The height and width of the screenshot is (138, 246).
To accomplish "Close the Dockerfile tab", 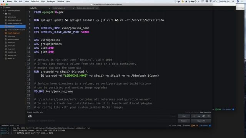I will (50, 8).
